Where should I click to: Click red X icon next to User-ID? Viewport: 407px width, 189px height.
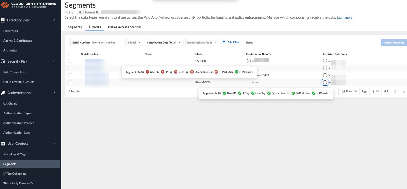[x=147, y=72]
